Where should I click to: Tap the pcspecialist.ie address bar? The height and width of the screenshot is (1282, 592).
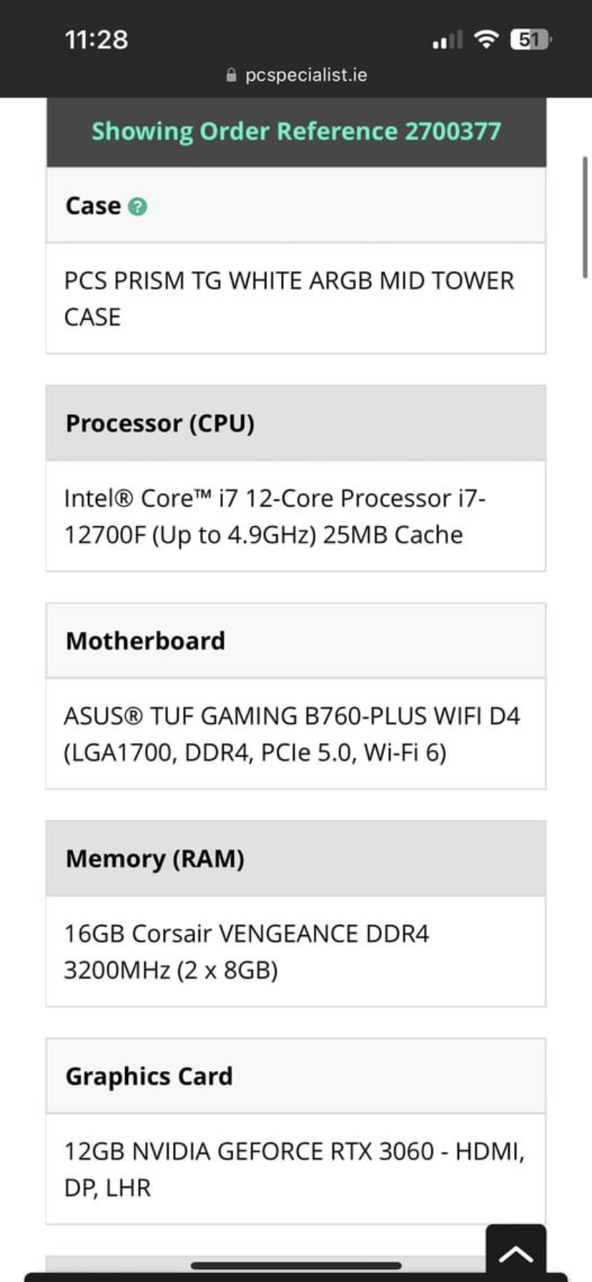click(x=296, y=75)
